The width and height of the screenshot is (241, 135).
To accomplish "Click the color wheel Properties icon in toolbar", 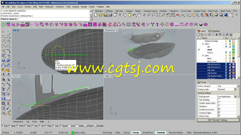I will point(211,15).
